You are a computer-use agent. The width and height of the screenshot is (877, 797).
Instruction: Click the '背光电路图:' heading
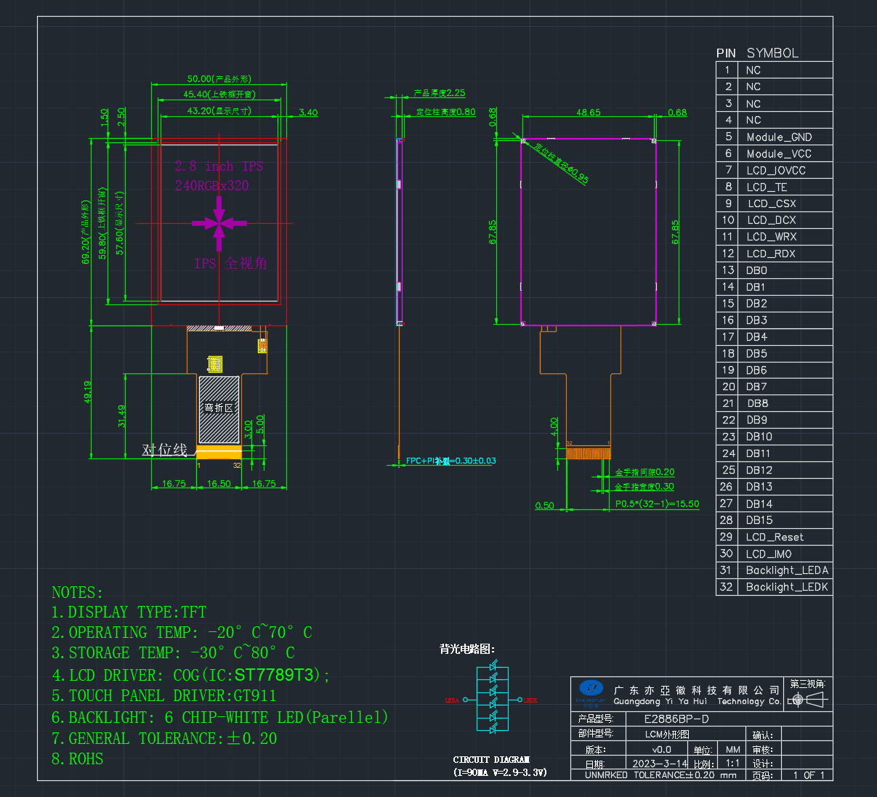point(467,649)
